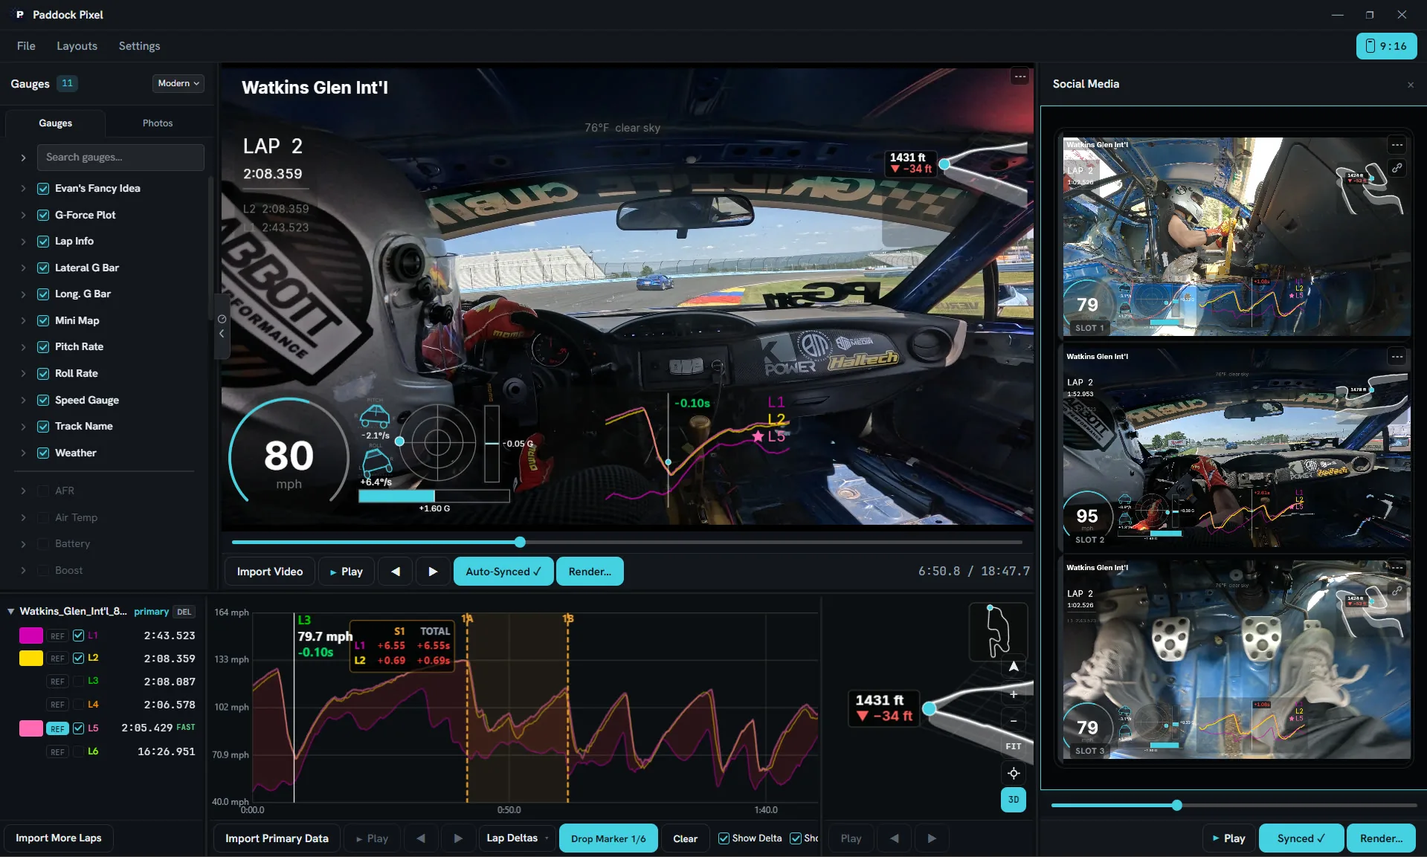Enable the AFR gauge checkbox
Screen dimensions: 1427x857
pyautogui.click(x=43, y=491)
